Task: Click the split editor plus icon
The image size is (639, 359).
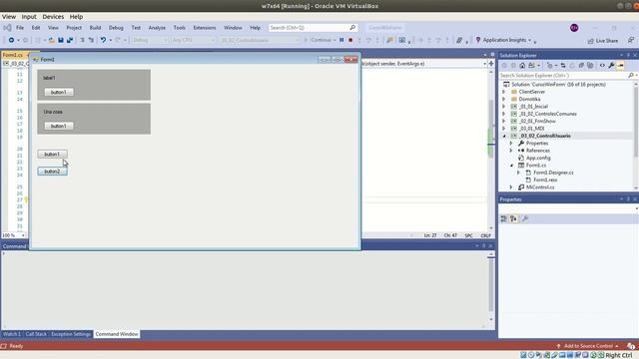Action: 491,64
